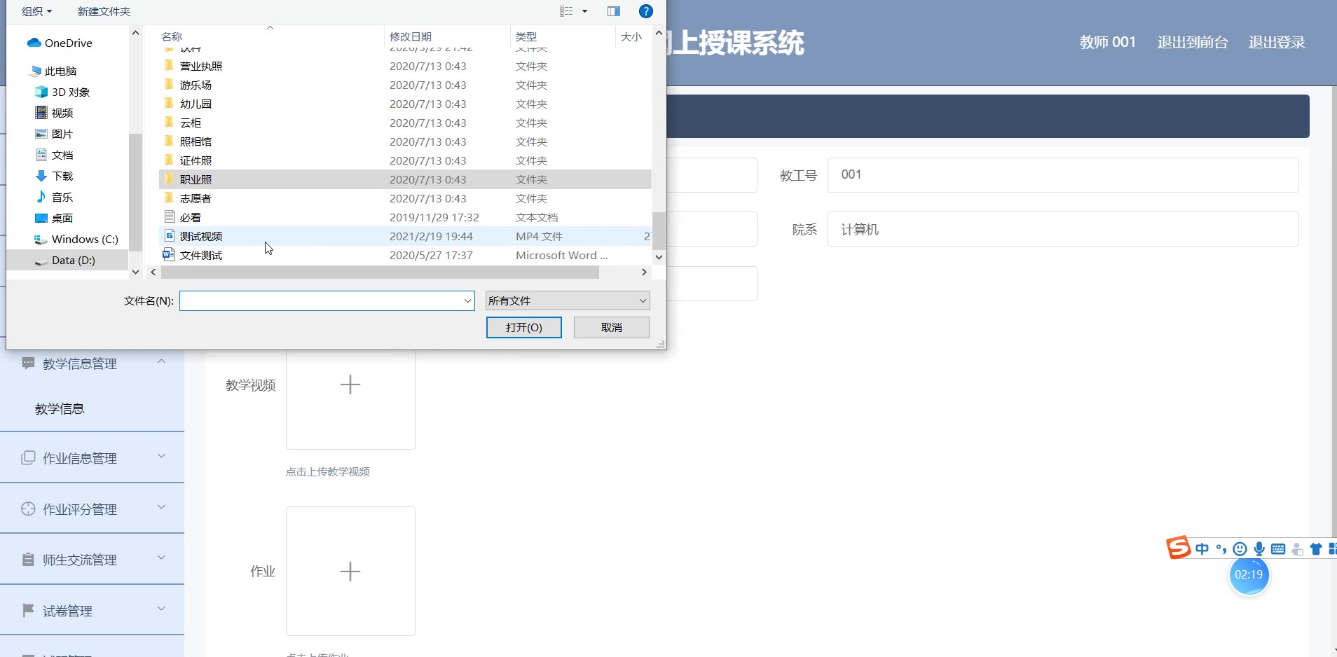Click the 打开(O) button

tap(524, 327)
